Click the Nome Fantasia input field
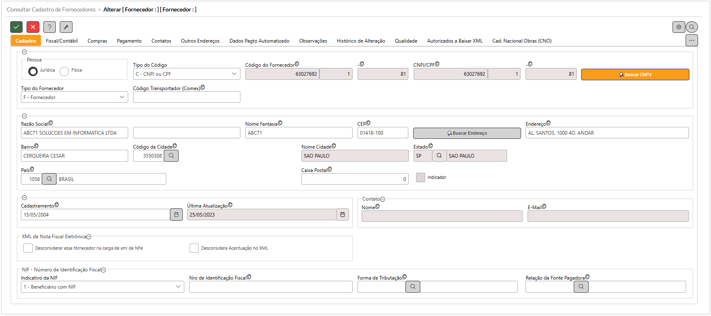Screen dimensions: 711x316 299,133
